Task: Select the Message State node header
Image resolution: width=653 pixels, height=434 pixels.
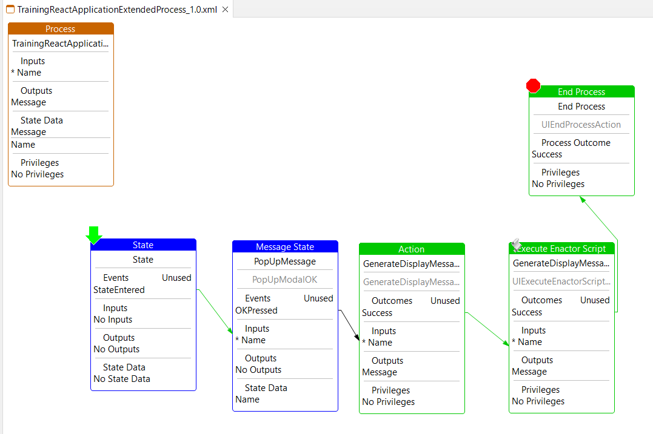Action: point(286,246)
